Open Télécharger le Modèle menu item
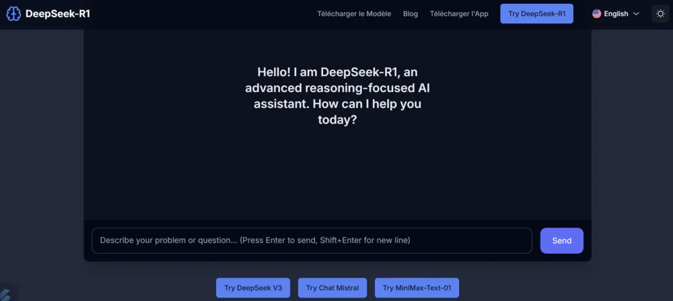 [x=354, y=13]
